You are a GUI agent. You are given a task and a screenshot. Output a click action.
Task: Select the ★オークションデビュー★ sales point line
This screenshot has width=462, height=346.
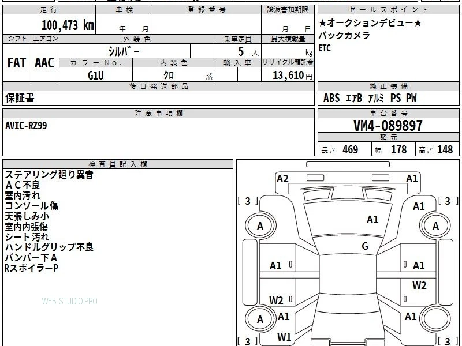click(370, 22)
